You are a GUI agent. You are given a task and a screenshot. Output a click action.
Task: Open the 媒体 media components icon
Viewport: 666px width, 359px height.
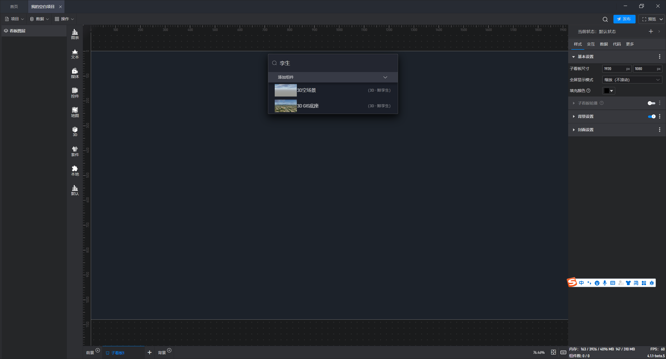click(x=75, y=73)
